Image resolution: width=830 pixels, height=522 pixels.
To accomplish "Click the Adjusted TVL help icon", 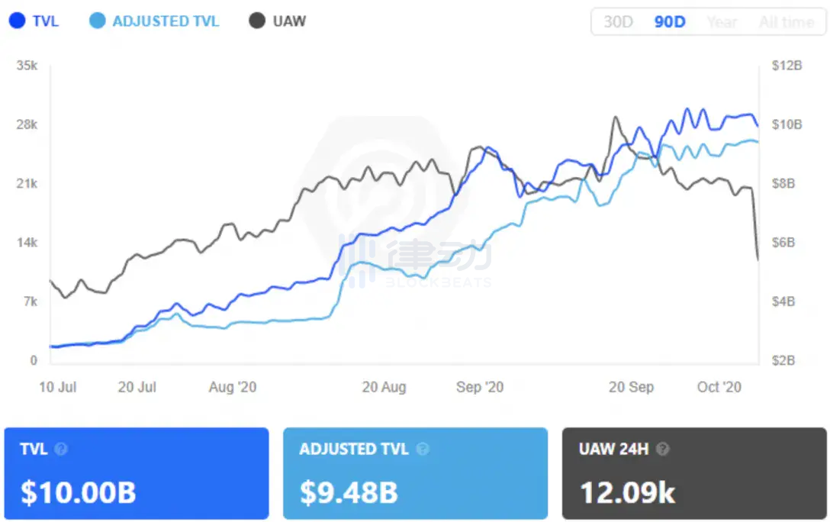I will pyautogui.click(x=423, y=449).
